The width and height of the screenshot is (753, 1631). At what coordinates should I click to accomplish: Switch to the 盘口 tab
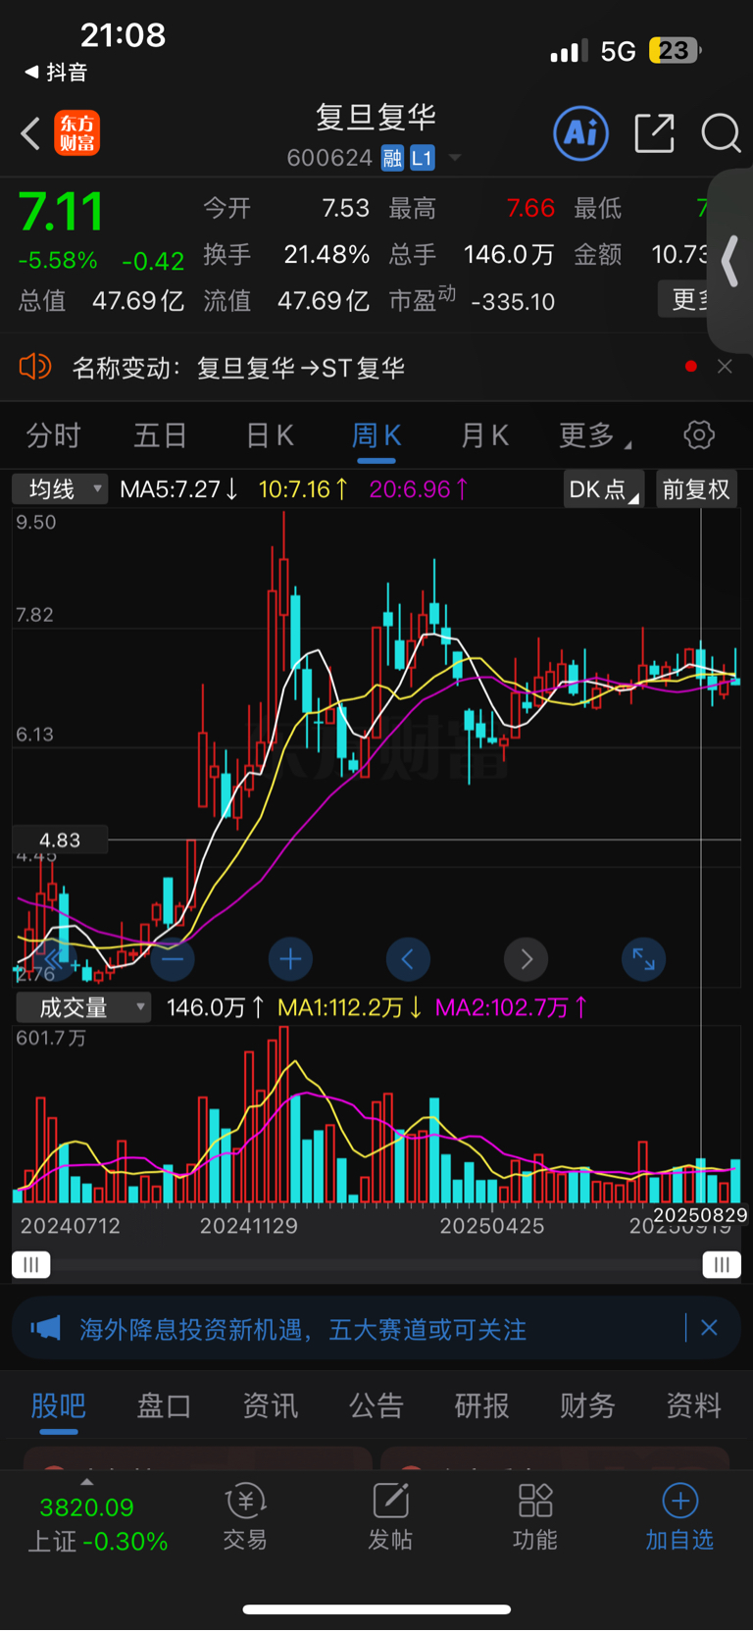(164, 1405)
